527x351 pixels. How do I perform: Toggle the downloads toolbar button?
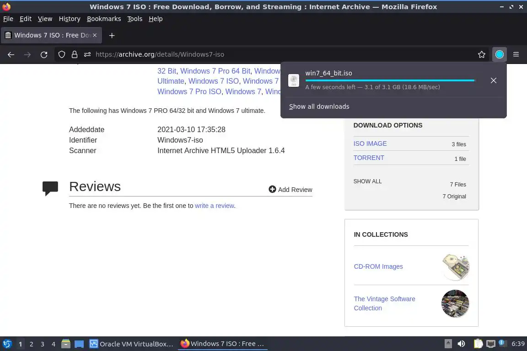(x=500, y=54)
